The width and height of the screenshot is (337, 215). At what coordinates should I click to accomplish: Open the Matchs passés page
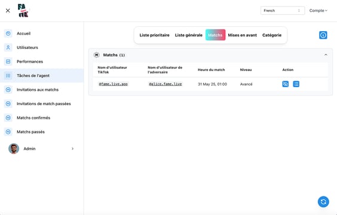point(30,132)
